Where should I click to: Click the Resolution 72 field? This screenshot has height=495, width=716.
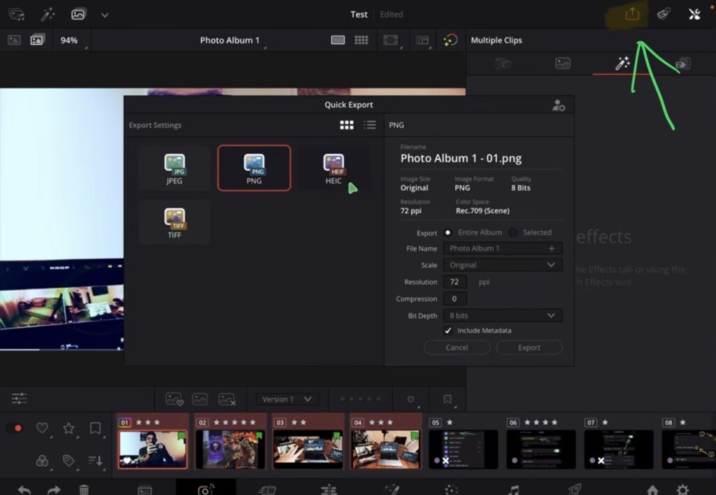click(454, 282)
